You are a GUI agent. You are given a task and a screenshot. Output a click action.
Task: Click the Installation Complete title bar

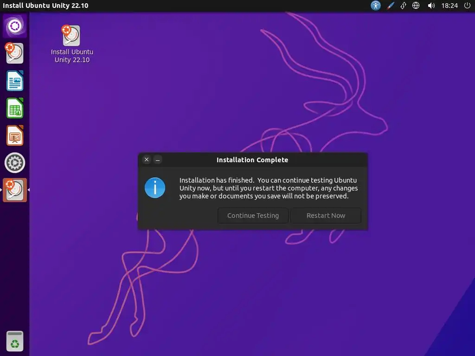[253, 160]
